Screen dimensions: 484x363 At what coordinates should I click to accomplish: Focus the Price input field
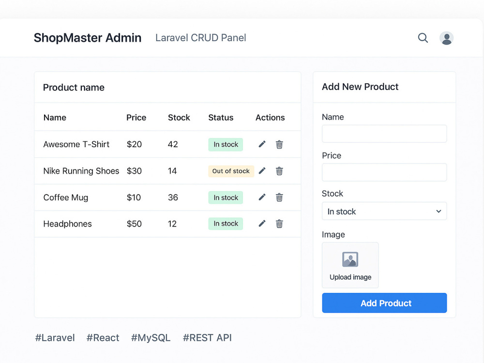(x=384, y=172)
